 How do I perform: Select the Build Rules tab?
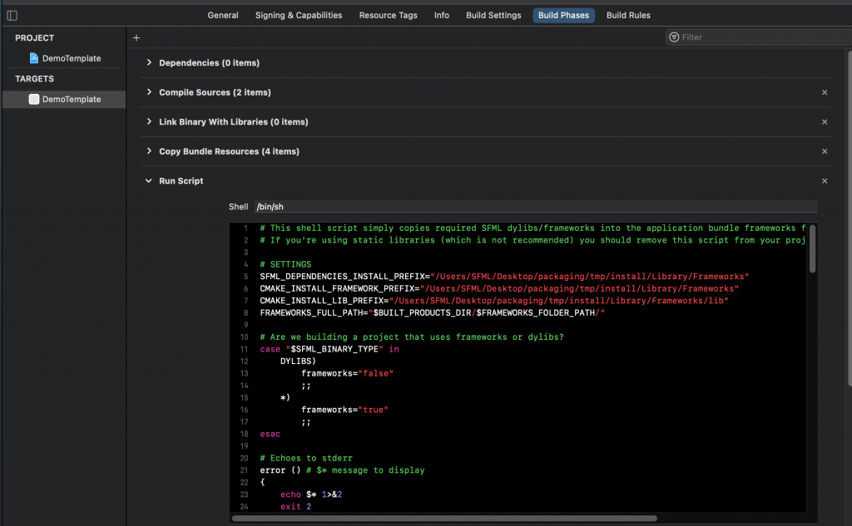click(628, 15)
